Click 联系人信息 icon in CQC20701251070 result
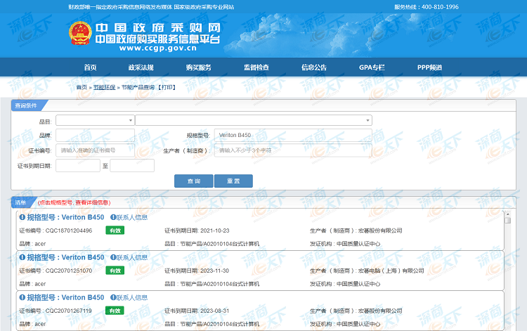The height and width of the screenshot is (331, 527). tap(113, 257)
